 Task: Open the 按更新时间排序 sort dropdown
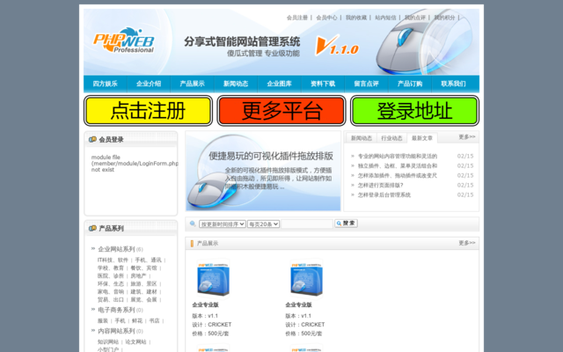[223, 224]
